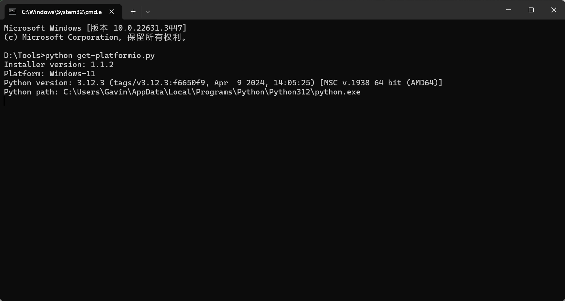
Task: Click the D:\Tools> prompt text
Action: tap(24, 55)
